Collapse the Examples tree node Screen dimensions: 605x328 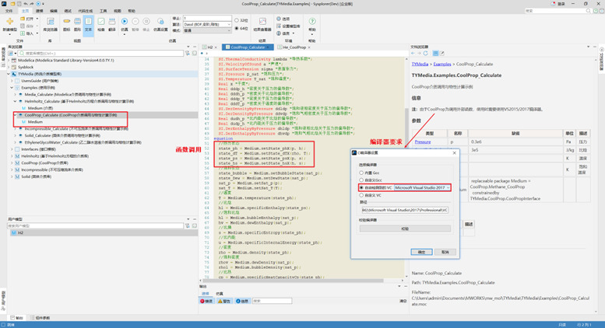[x=12, y=88]
